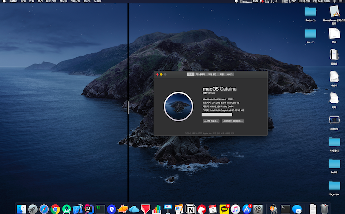Image resolution: width=345 pixels, height=214 pixels.
Task: Open the 저장 공간 tab
Action: (x=212, y=75)
